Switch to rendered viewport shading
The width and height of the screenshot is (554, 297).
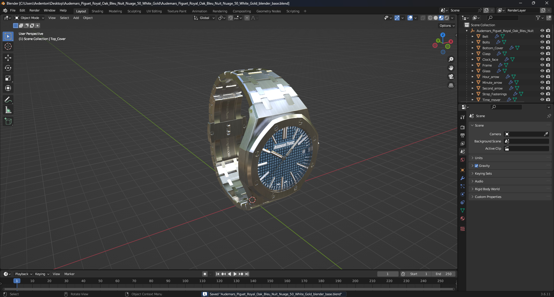click(x=447, y=18)
